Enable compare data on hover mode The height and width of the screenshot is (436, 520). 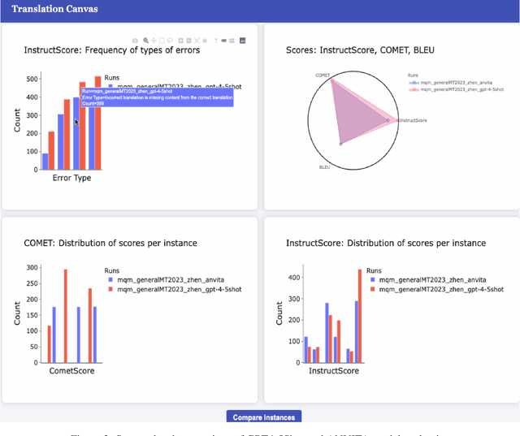[x=231, y=40]
